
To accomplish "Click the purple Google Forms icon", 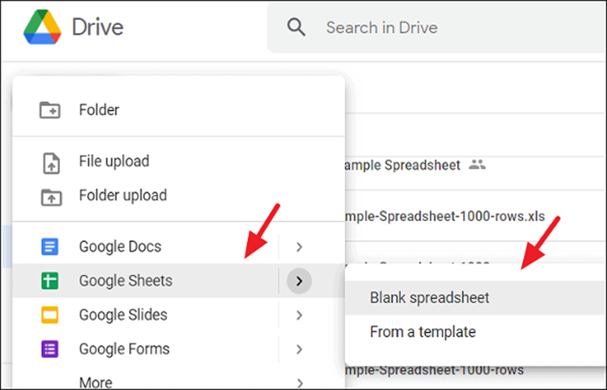I will [x=50, y=348].
